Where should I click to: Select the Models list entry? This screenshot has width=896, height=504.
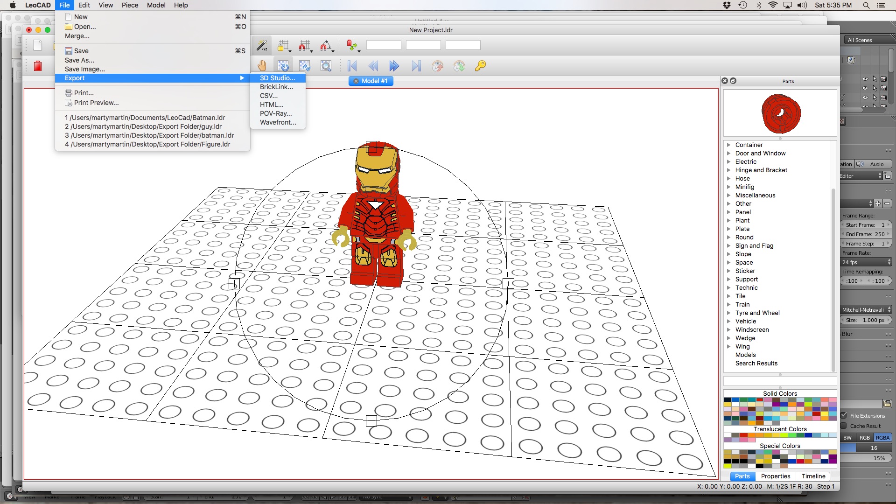745,355
